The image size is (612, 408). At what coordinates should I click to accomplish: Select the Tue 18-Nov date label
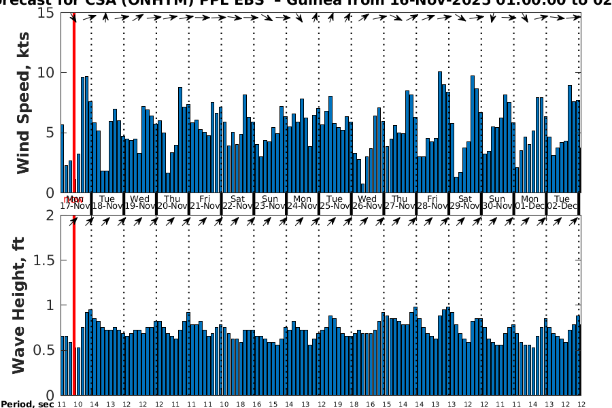click(107, 203)
